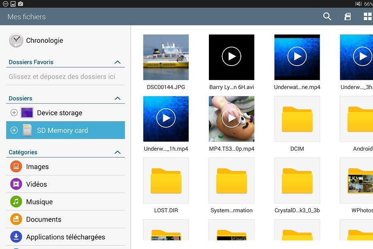
Task: Click the Underw..._1h.mp4 file name
Action: pyautogui.click(x=166, y=149)
